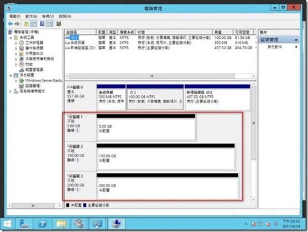This screenshot has width=308, height=232.
Task: Select the 150.00 GB unallocated space
Action: [165, 157]
